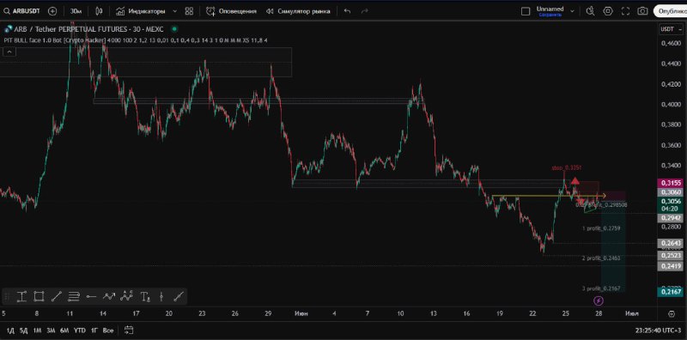The width and height of the screenshot is (687, 340).
Task: Select the diagonal ray drawing tool
Action: coord(178,296)
